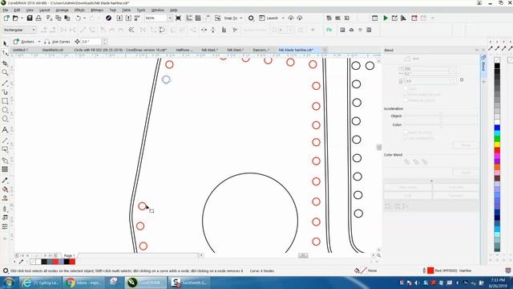Toggle the Loop checkbox in Blend docker
This screenshot has height=289, width=513.
(x=406, y=89)
